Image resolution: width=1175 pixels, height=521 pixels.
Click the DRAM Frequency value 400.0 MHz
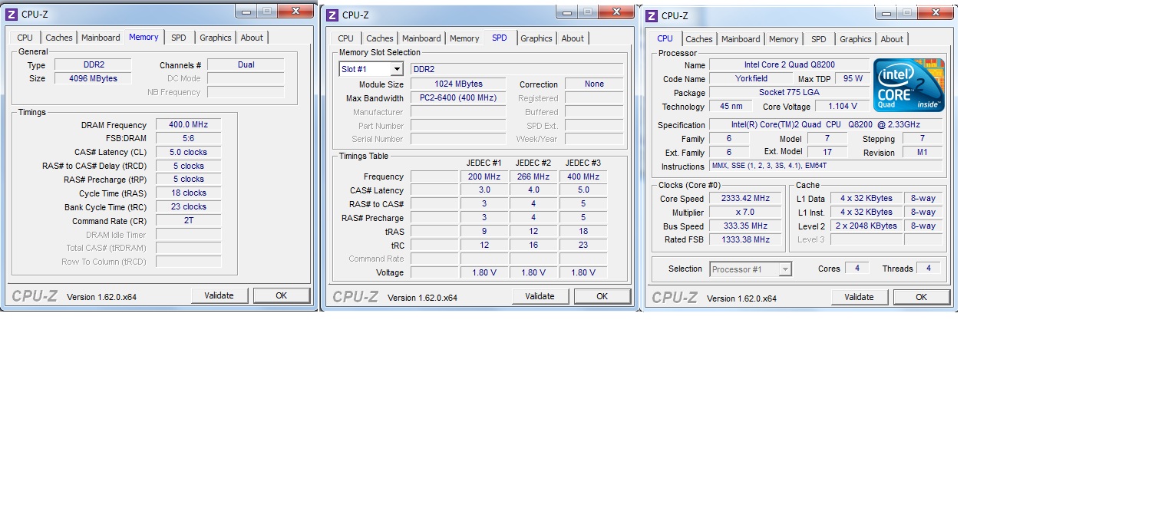[189, 124]
